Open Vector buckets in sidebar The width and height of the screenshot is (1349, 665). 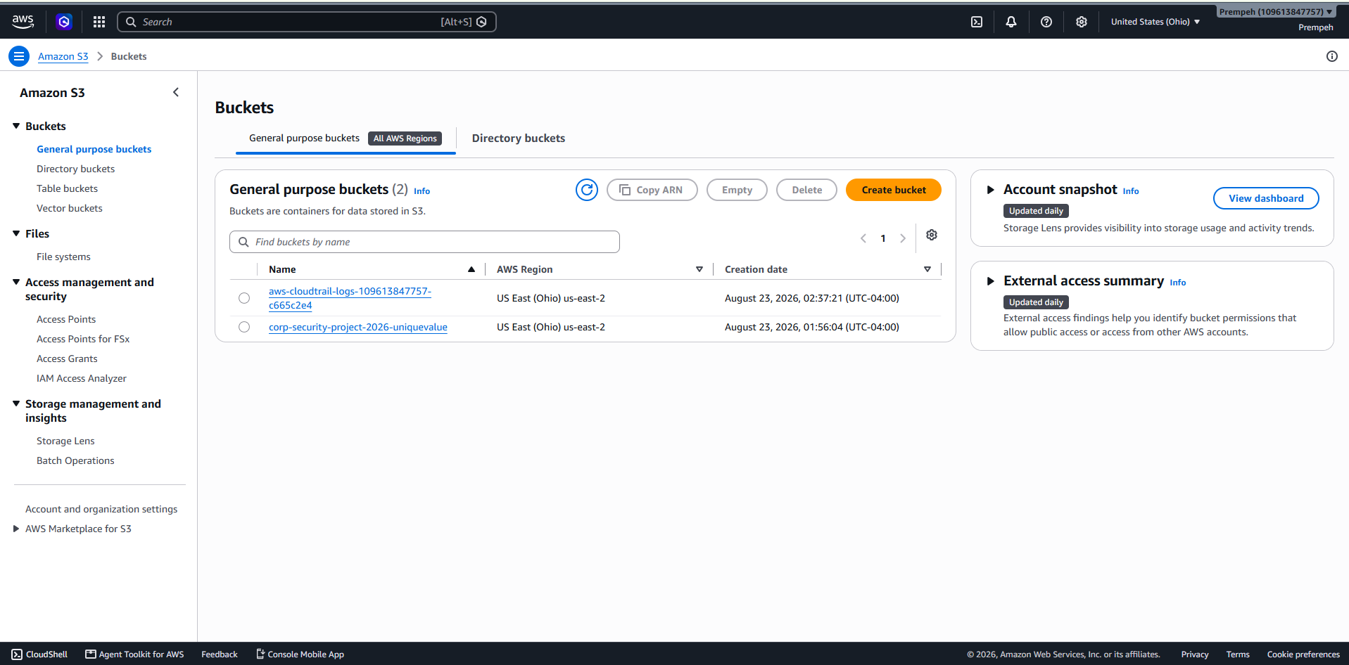point(70,208)
